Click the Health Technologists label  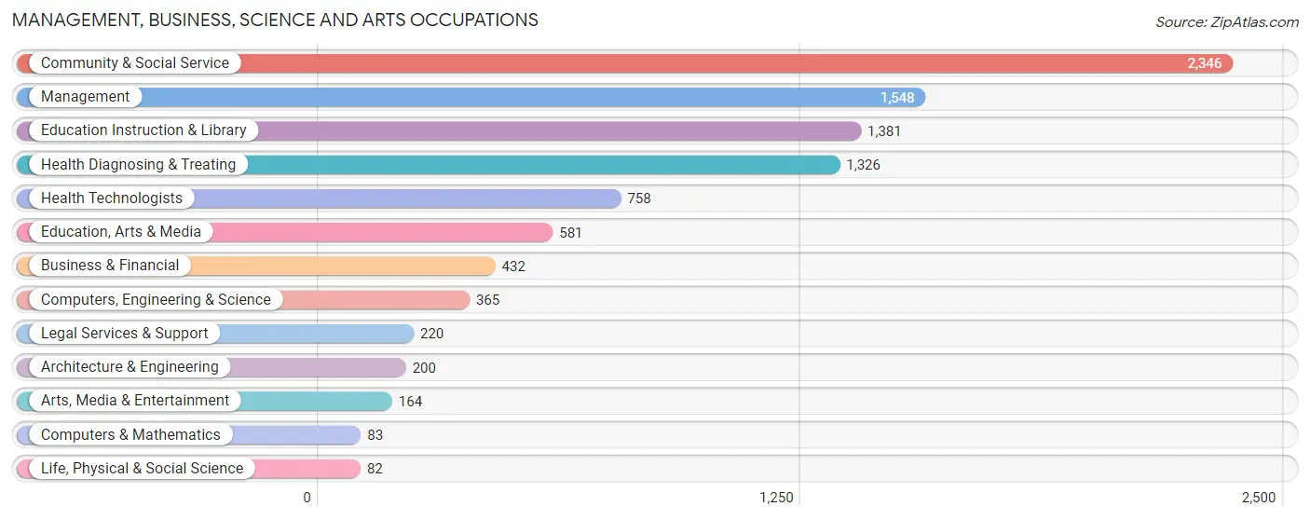click(112, 198)
